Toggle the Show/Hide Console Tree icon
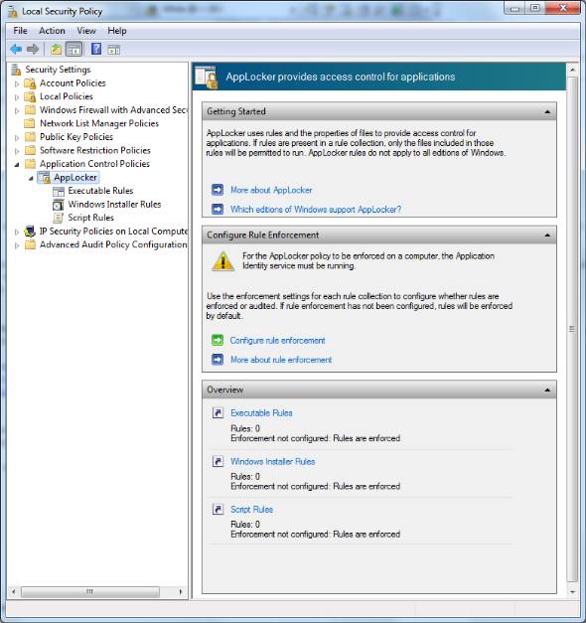This screenshot has width=586, height=623. (x=73, y=50)
